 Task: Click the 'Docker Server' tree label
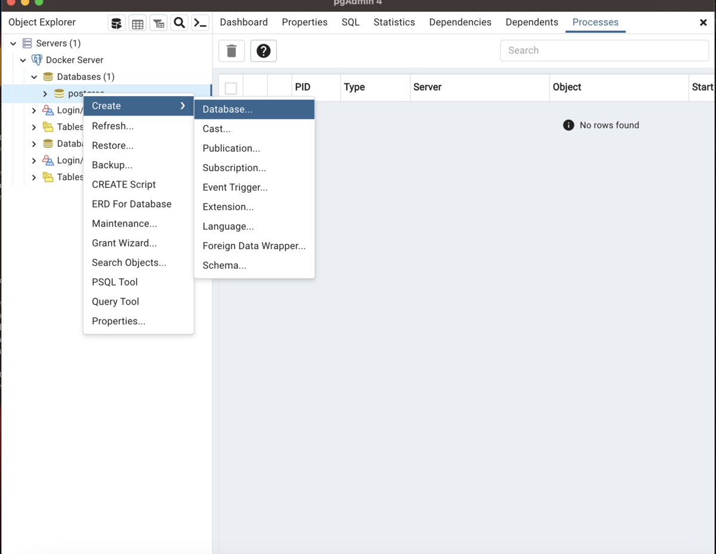(x=75, y=60)
